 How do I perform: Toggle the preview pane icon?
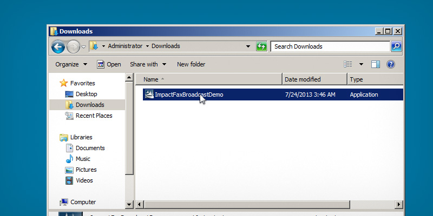(x=376, y=64)
